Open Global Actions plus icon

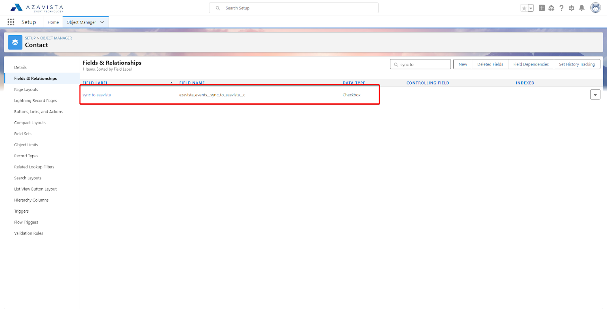[x=542, y=8]
